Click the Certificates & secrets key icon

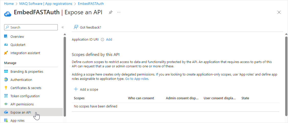[6, 88]
